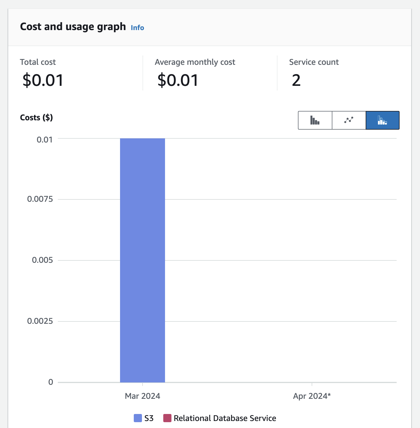Click the Costs ($) axis title
Viewport: 420px width, 428px height.
coord(37,117)
